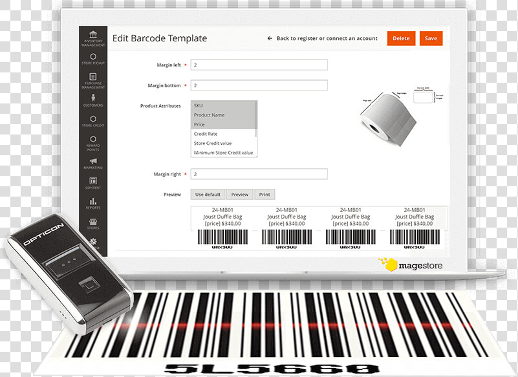Select Product Name attribute option
The width and height of the screenshot is (518, 377).
tap(223, 115)
